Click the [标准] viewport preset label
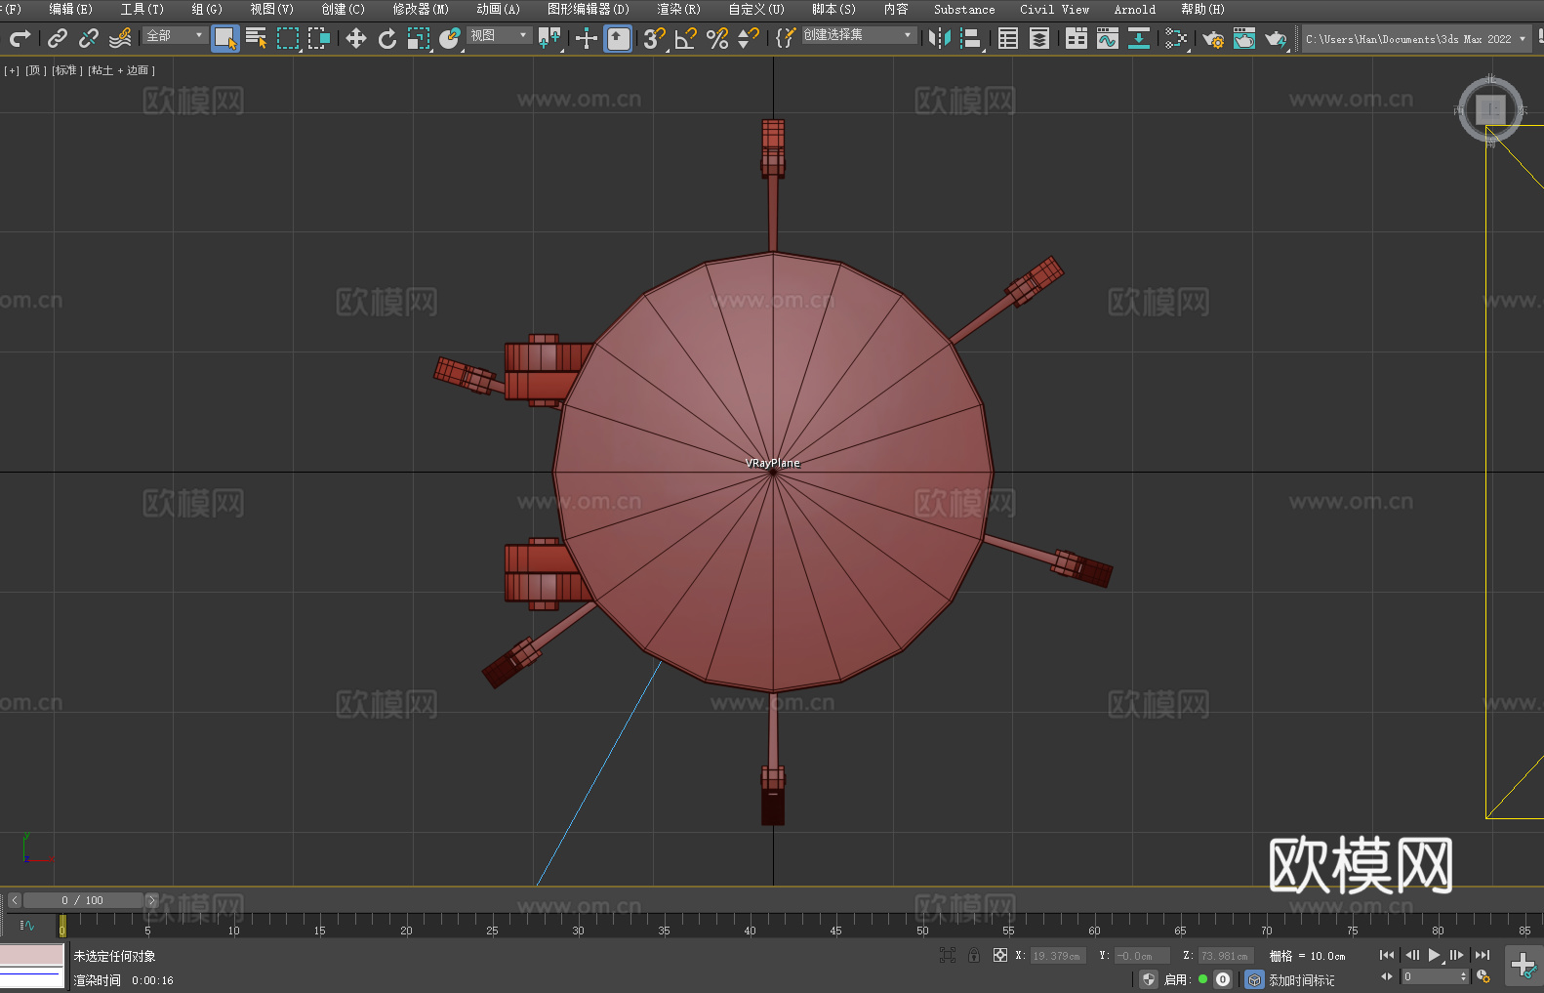This screenshot has width=1544, height=993. 67,70
